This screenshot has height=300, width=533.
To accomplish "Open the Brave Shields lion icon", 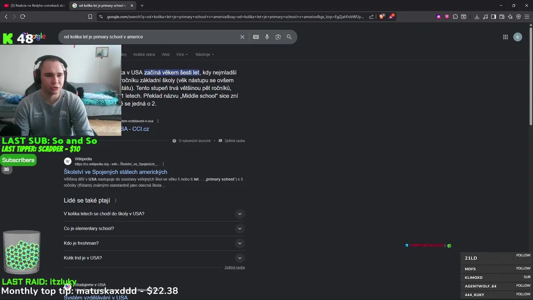I will coord(381,17).
